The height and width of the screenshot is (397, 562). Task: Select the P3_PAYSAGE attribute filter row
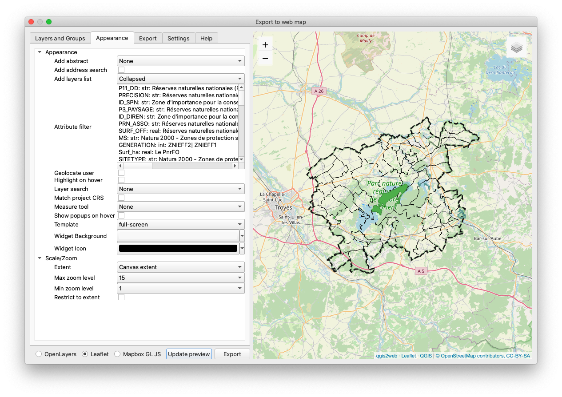(x=178, y=109)
